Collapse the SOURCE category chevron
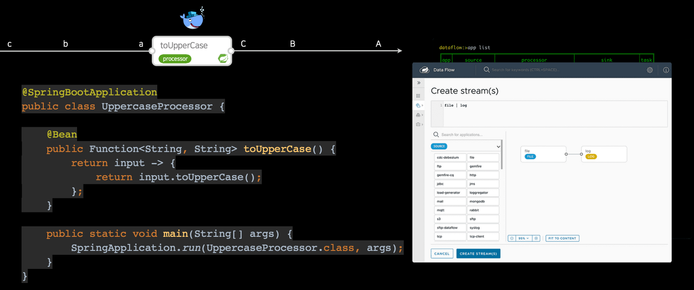This screenshot has width=694, height=290. [x=498, y=146]
